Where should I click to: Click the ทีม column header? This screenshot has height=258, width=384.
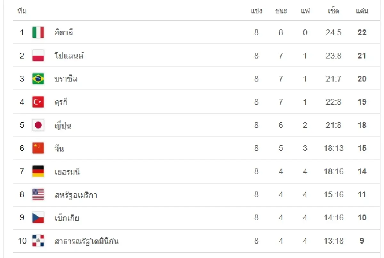(22, 12)
